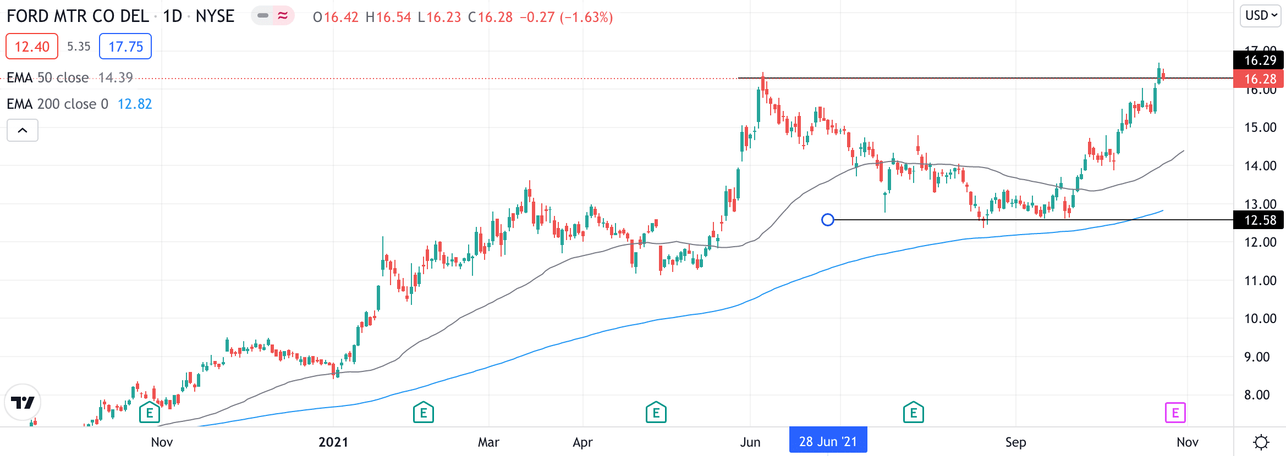
Task: Click the 1D interval label
Action: (x=173, y=16)
